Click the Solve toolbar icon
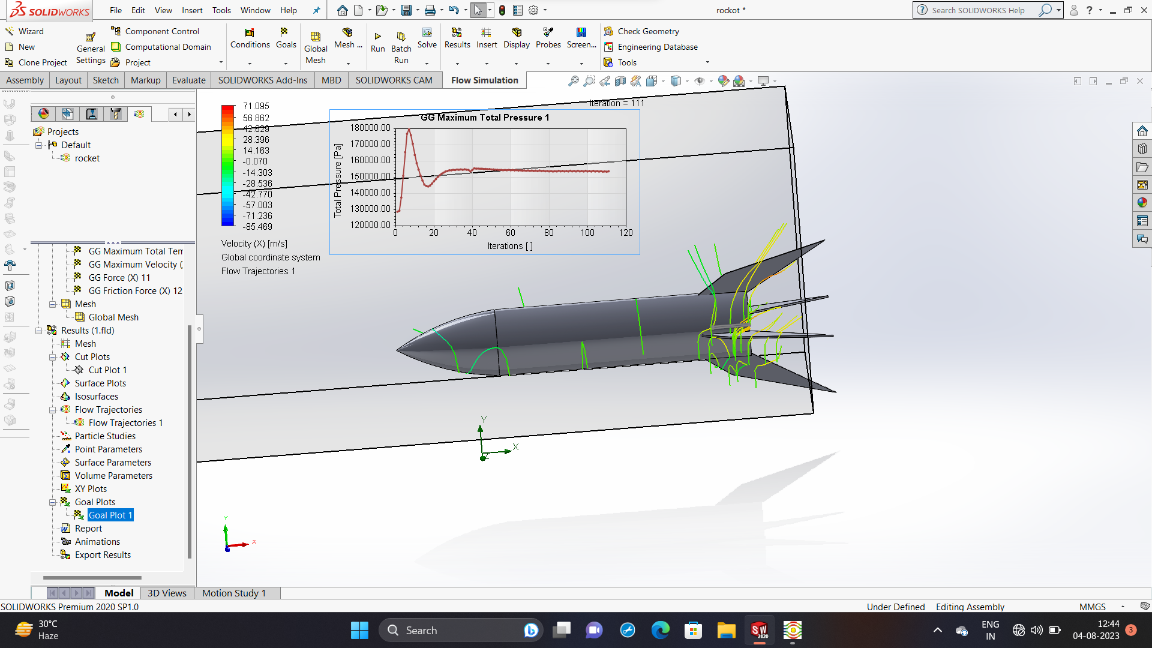1152x648 pixels. tap(427, 33)
